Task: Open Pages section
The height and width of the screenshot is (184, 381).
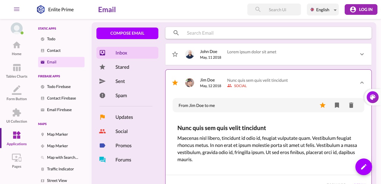Action: click(x=17, y=161)
